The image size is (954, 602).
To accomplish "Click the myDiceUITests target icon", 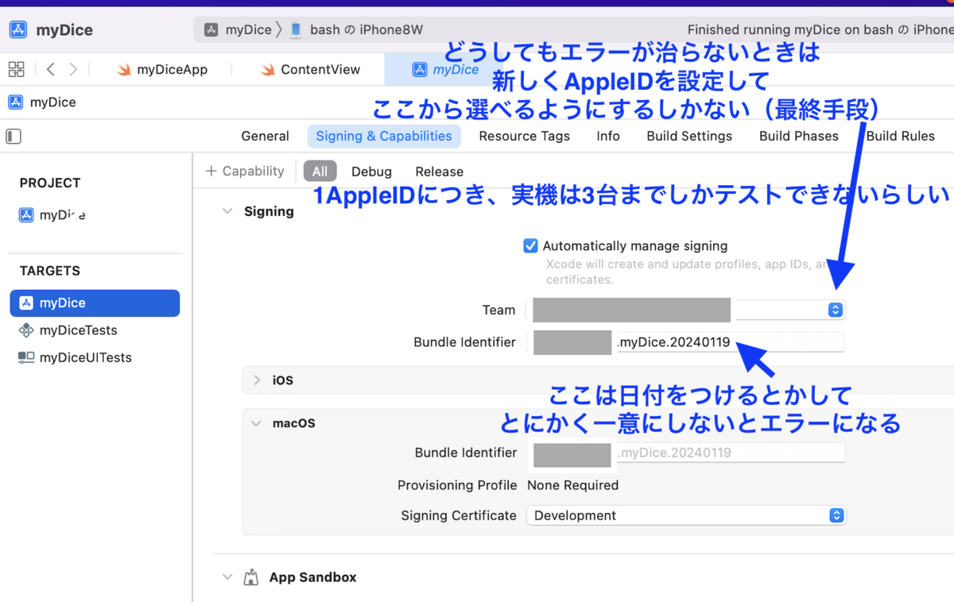I will click(x=26, y=357).
